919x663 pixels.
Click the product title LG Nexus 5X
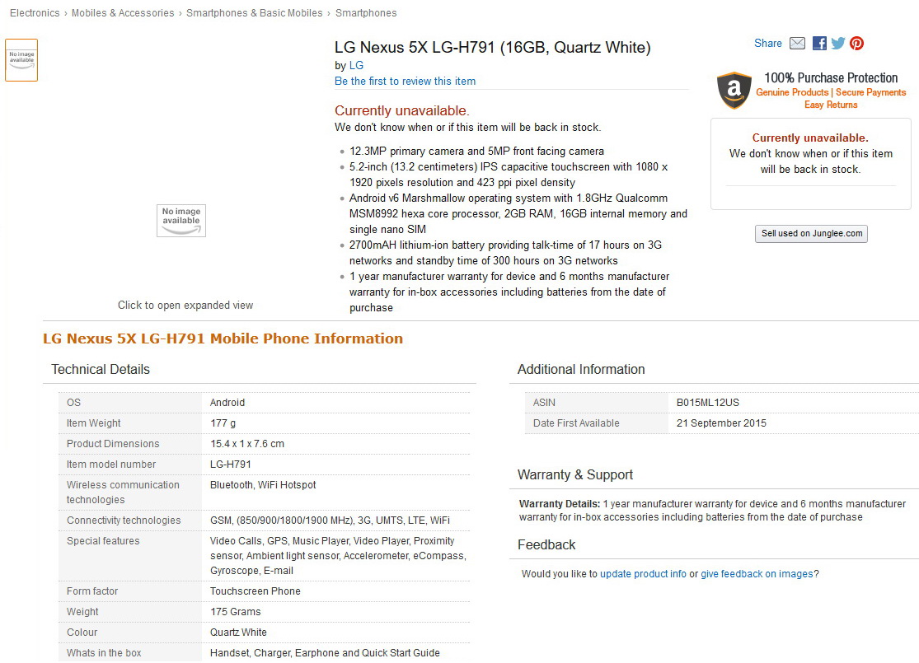(492, 48)
